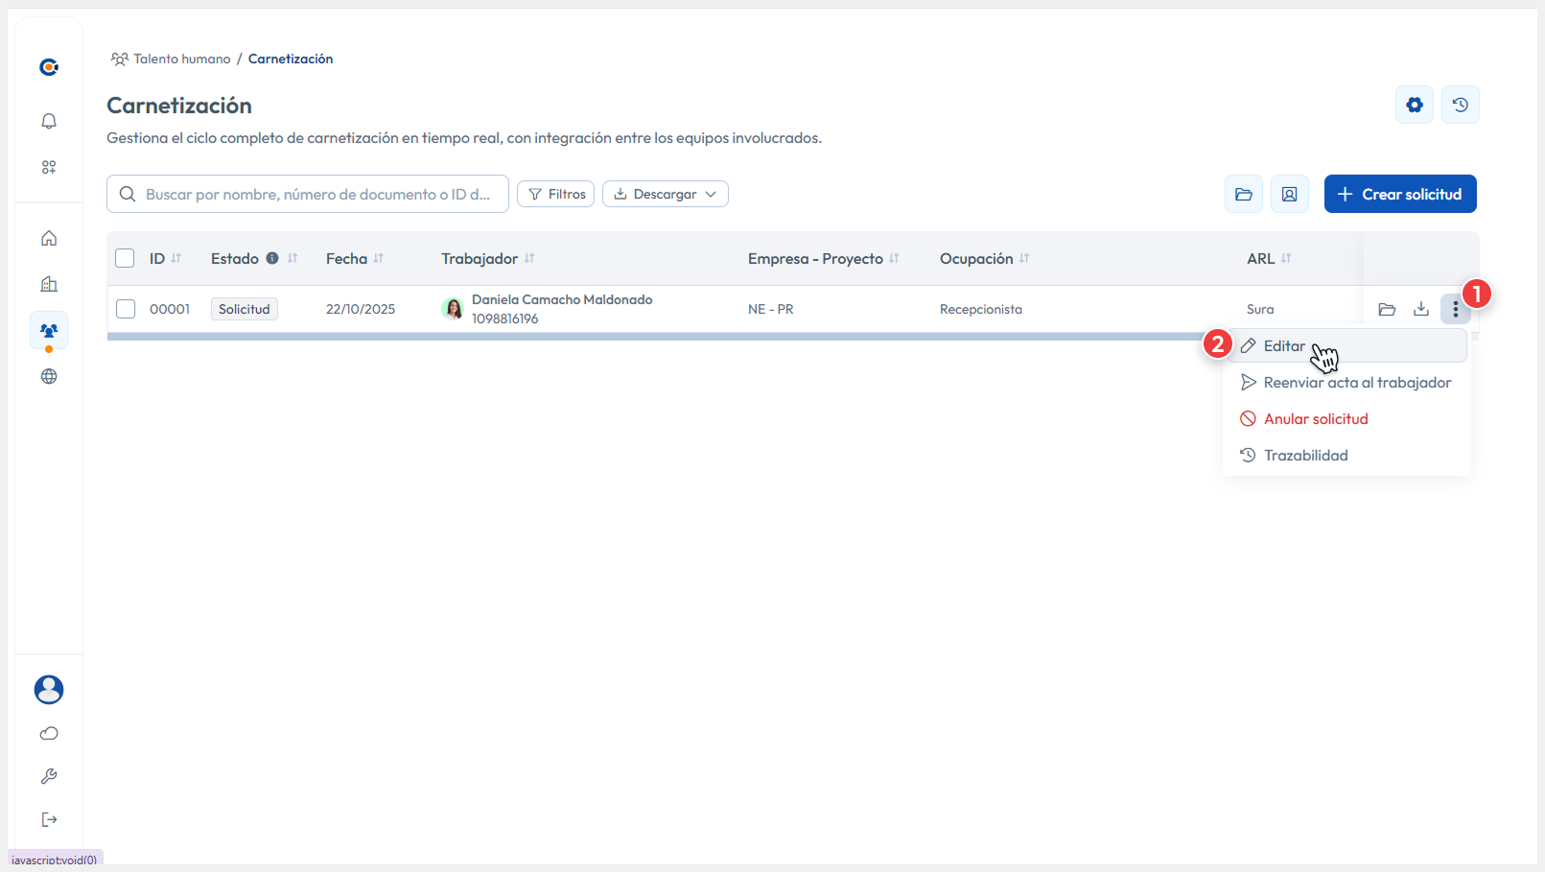Download the record using the row download icon
1545x872 pixels.
pyautogui.click(x=1421, y=309)
